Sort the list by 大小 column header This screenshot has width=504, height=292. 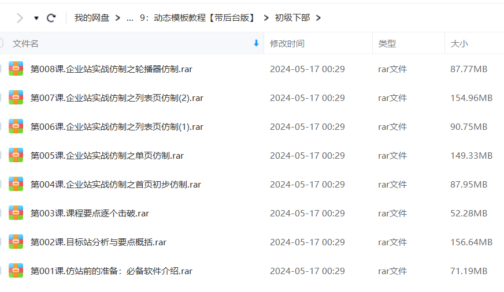pyautogui.click(x=459, y=43)
